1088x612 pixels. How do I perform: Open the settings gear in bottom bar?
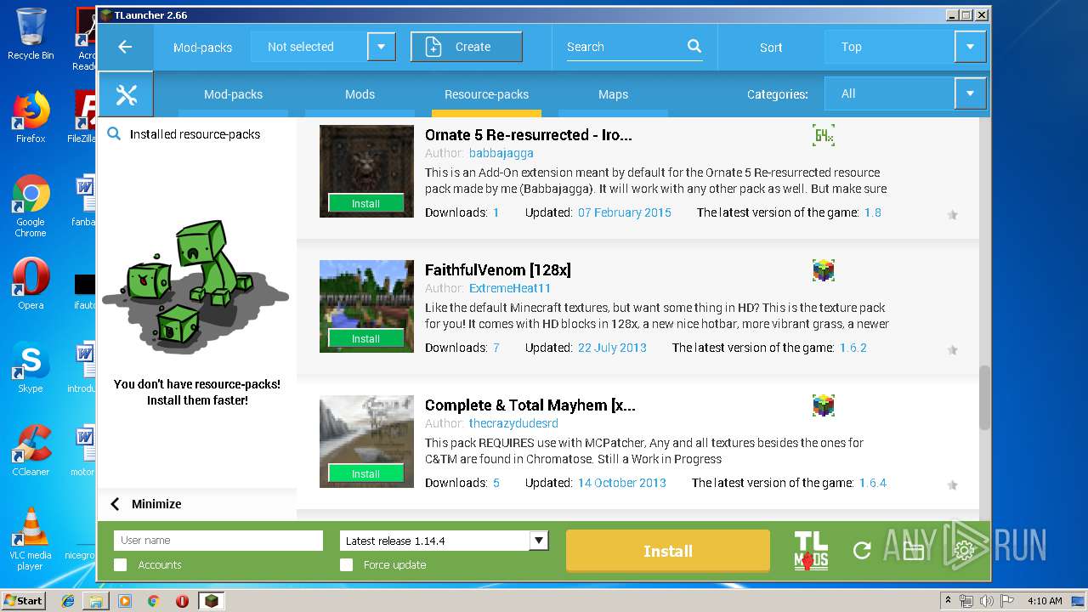(x=964, y=551)
